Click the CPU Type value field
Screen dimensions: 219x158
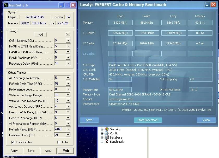pyautogui.click(x=160, y=65)
